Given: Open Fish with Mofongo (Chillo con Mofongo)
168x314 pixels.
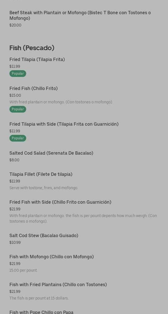Looking at the screenshot, I should coord(51,257).
